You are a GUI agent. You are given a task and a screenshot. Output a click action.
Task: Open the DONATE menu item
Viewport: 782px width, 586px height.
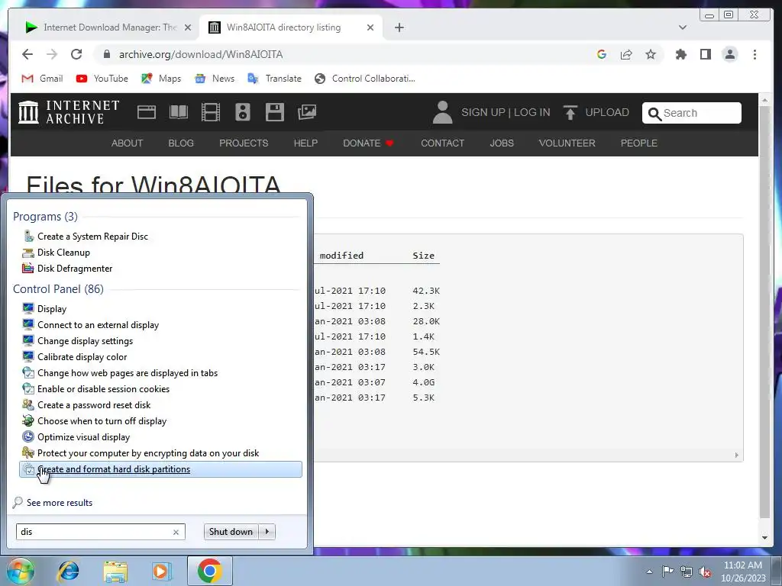pyautogui.click(x=369, y=143)
